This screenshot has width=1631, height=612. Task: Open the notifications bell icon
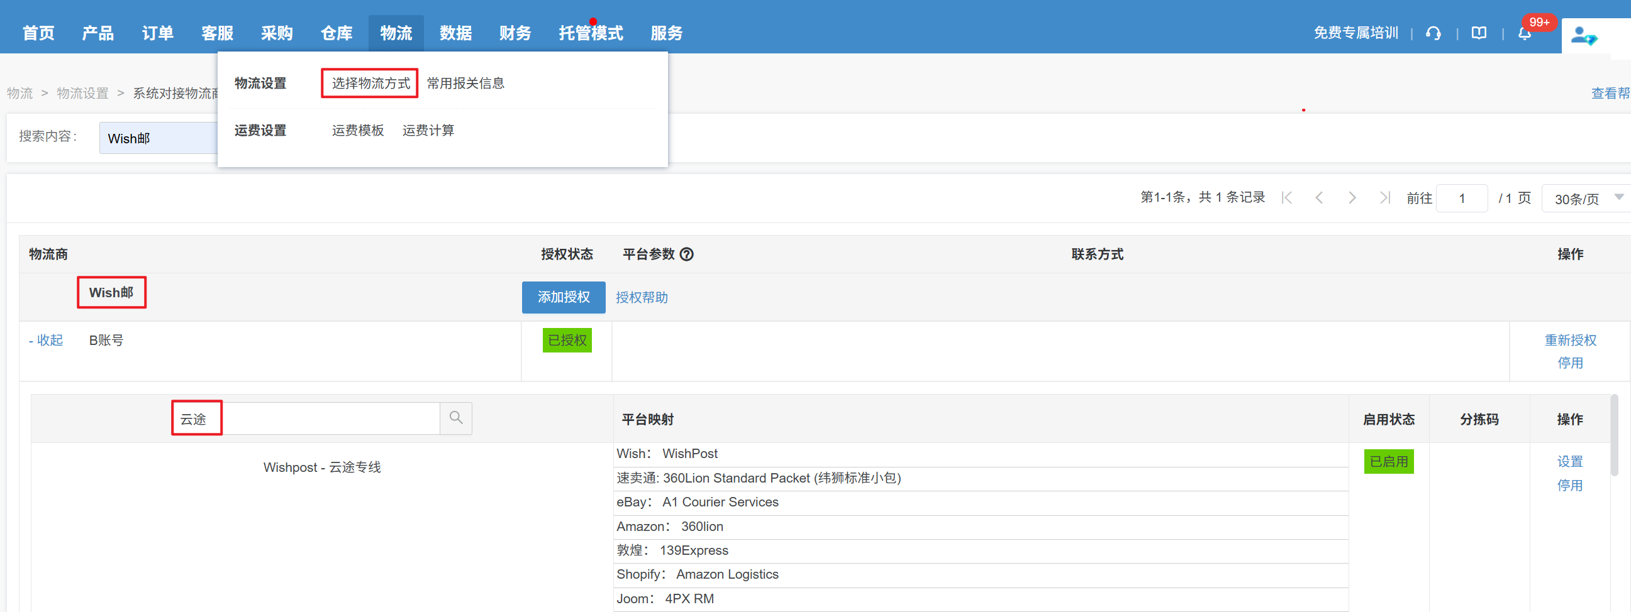coord(1525,34)
